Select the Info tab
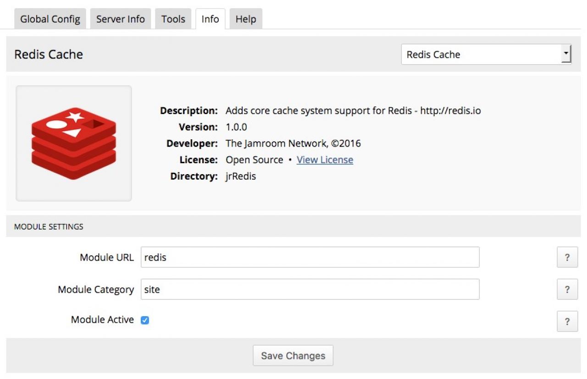 tap(210, 19)
